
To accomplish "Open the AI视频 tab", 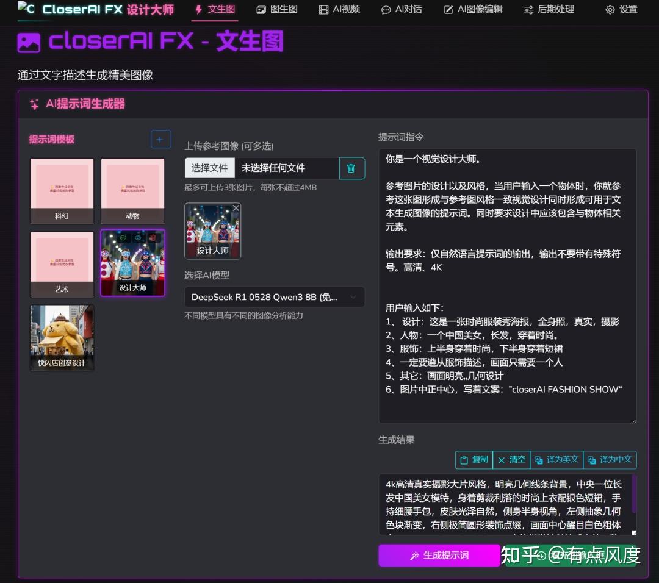I will [339, 10].
